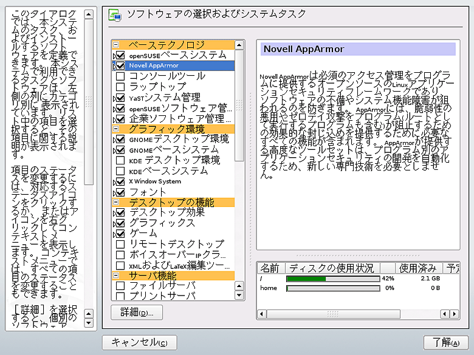The width and height of the screenshot is (474, 355).
Task: Select the KDE デスクトップ環境 row label
Action: [174, 160]
